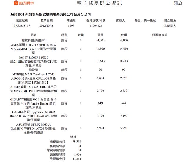
Task: Click the 數量 column header
Action: point(81,35)
